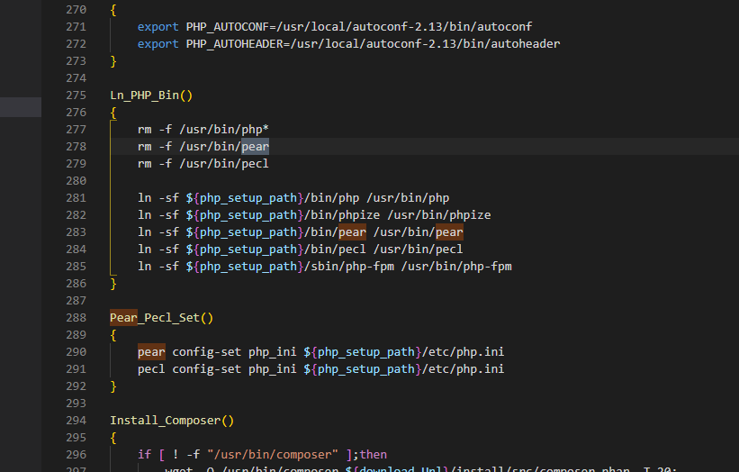Click the opening brace on line 276
This screenshot has height=472, width=739.
(x=113, y=112)
